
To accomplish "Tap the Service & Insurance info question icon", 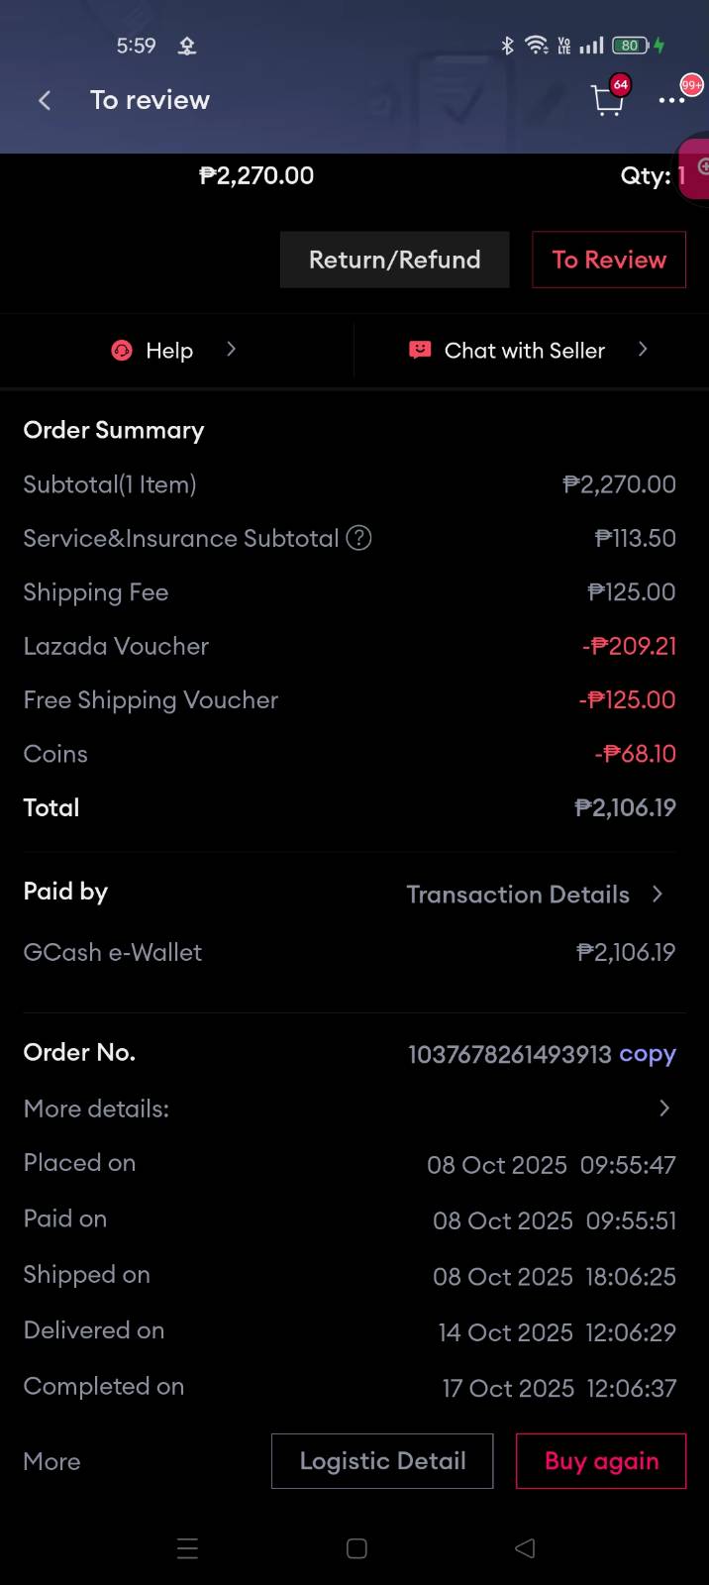I will coord(358,538).
